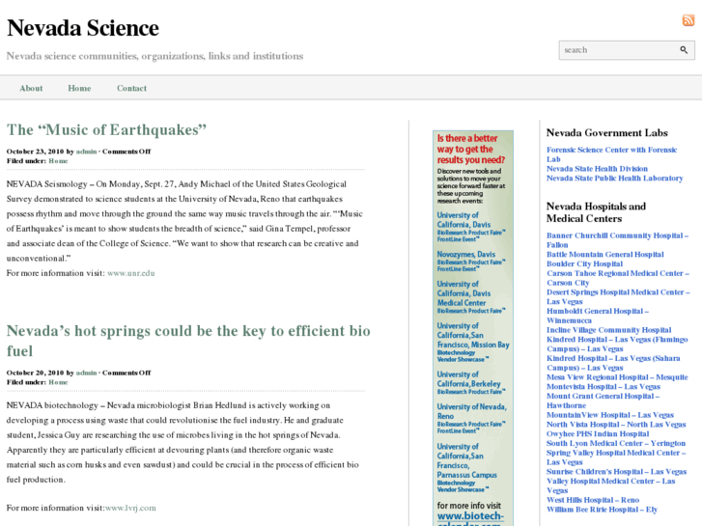Image resolution: width=702 pixels, height=526 pixels.
Task: Open South Lyon Medical Center – Yerington link
Action: [616, 443]
